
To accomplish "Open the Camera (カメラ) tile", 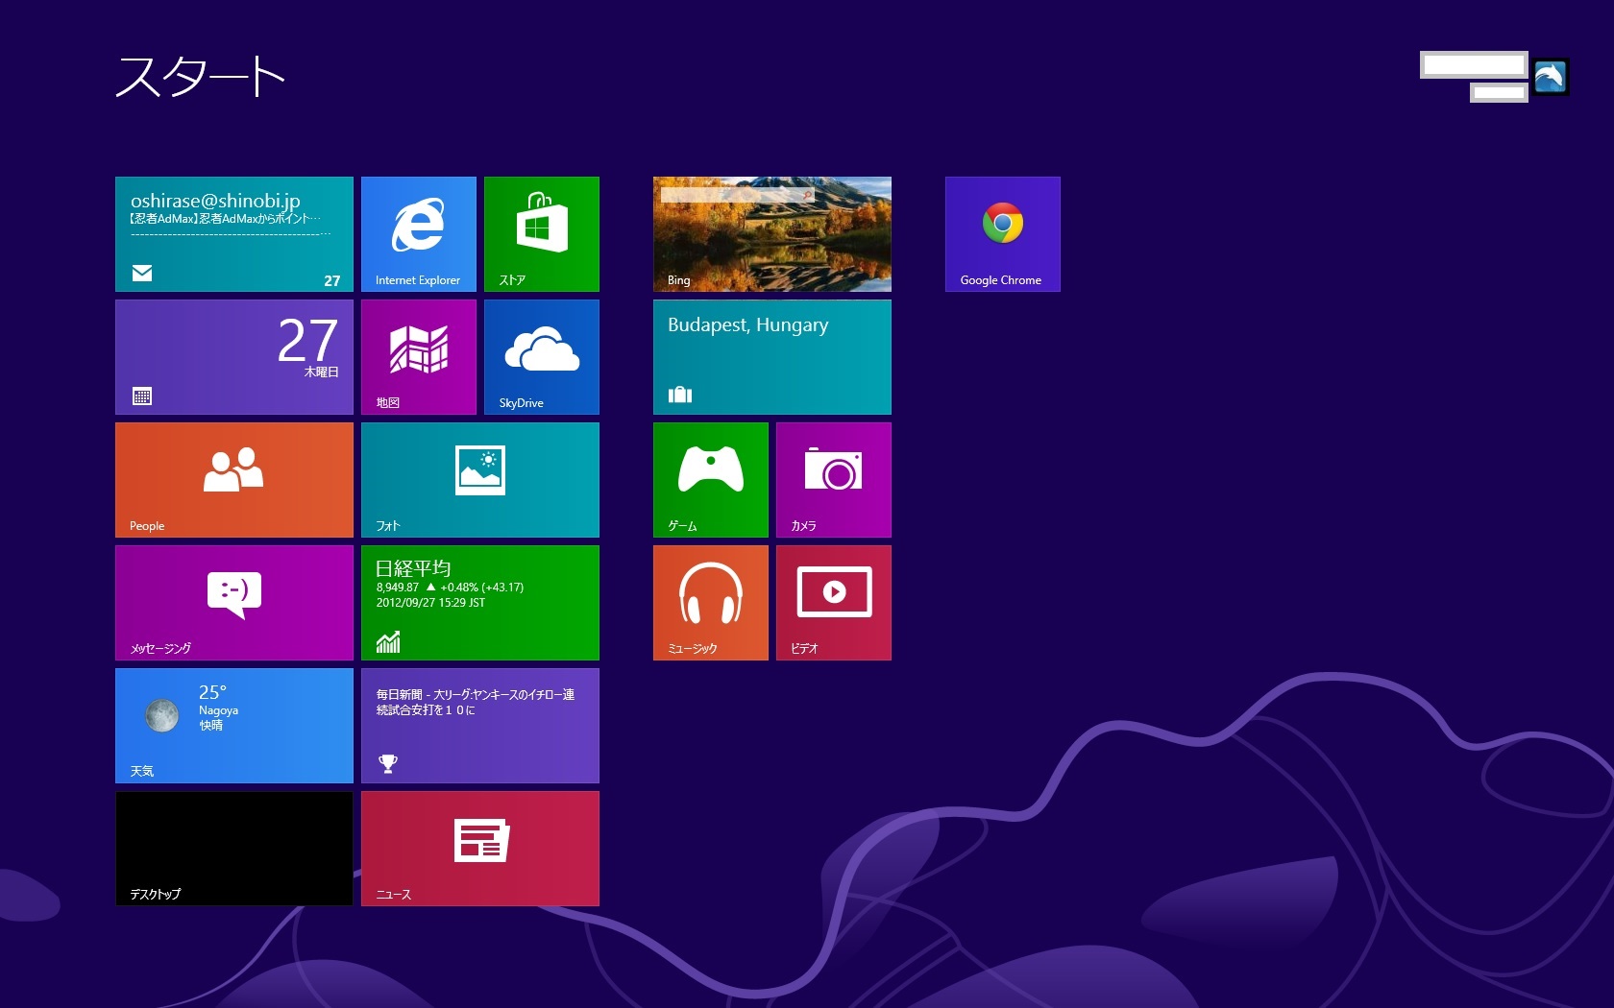I will click(834, 480).
